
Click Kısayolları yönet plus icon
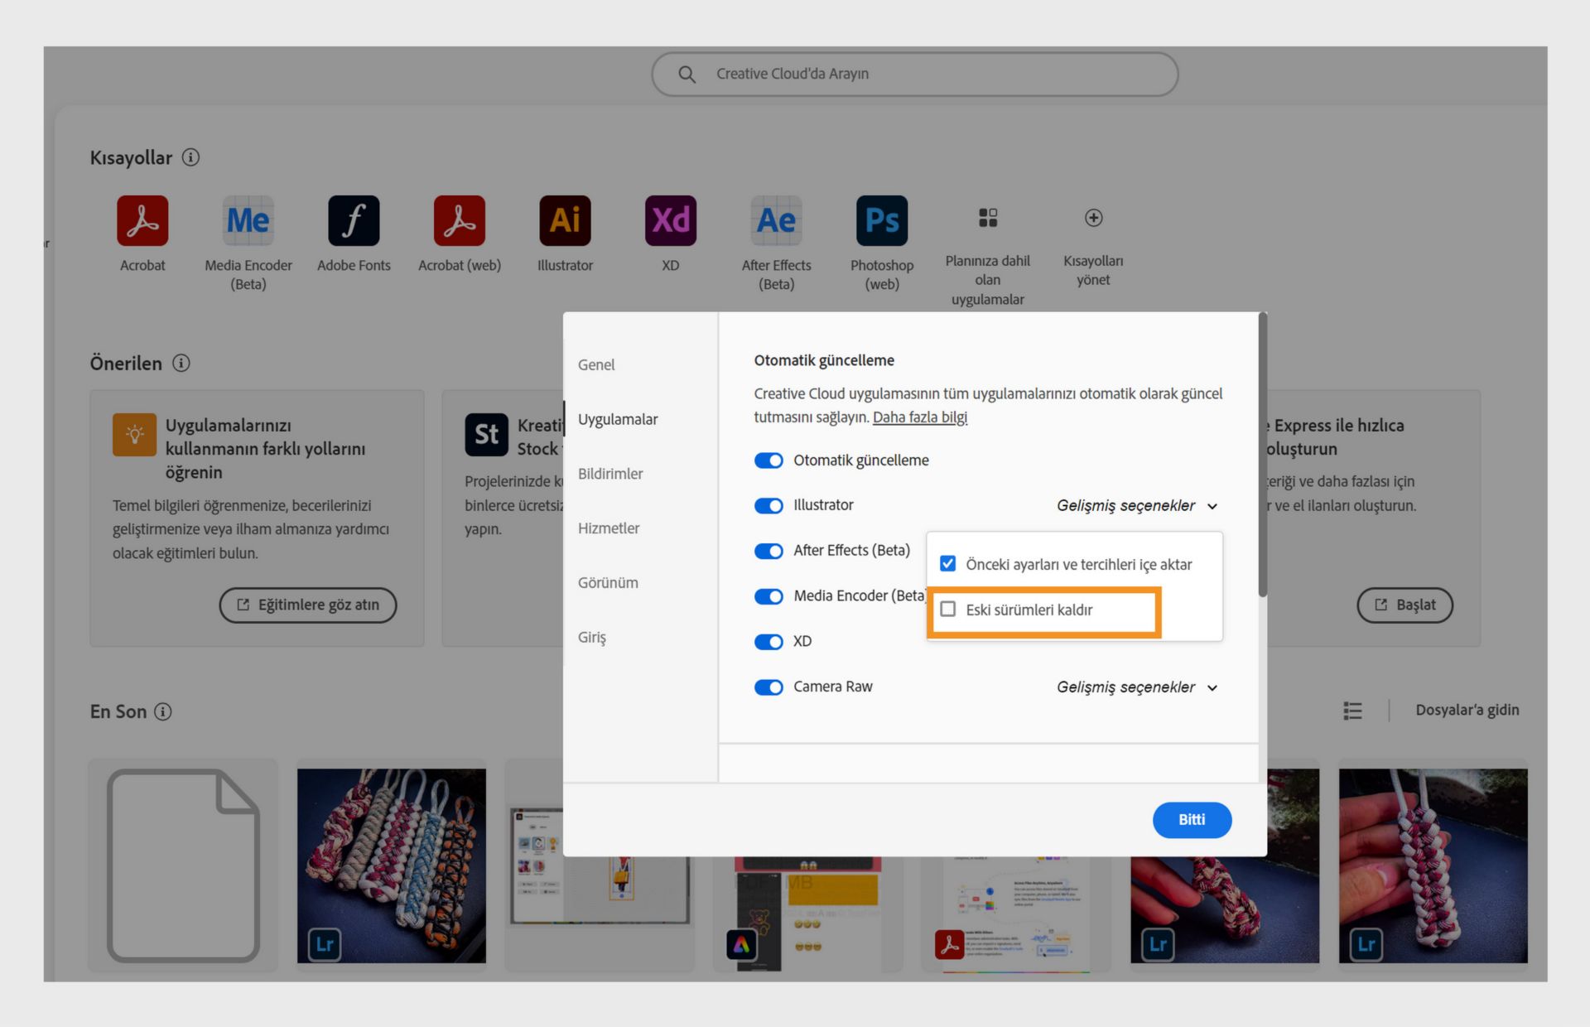point(1093,218)
